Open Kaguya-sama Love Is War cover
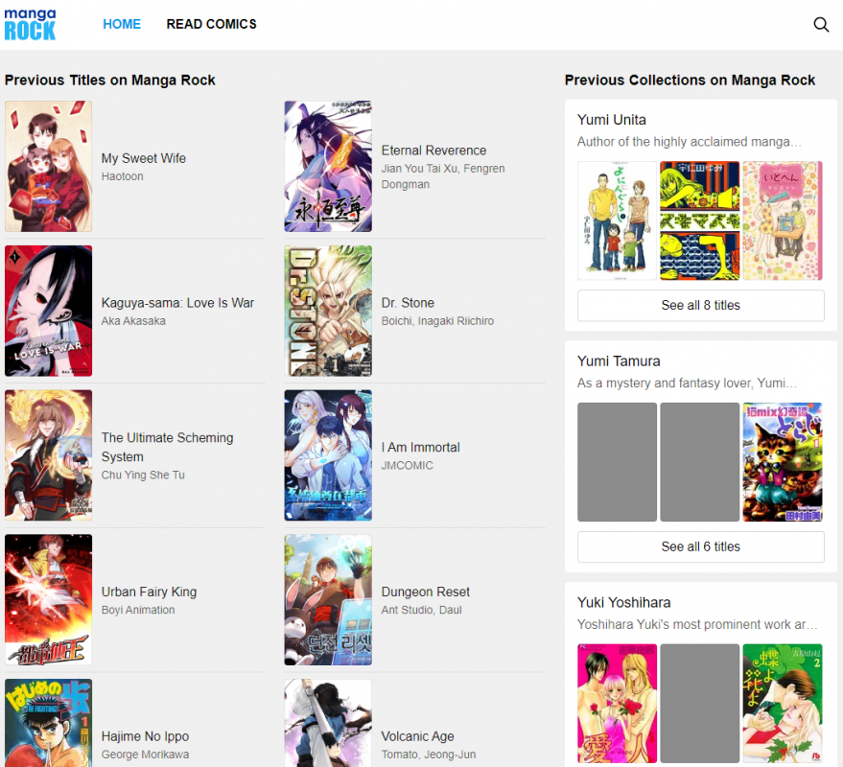 pos(48,311)
